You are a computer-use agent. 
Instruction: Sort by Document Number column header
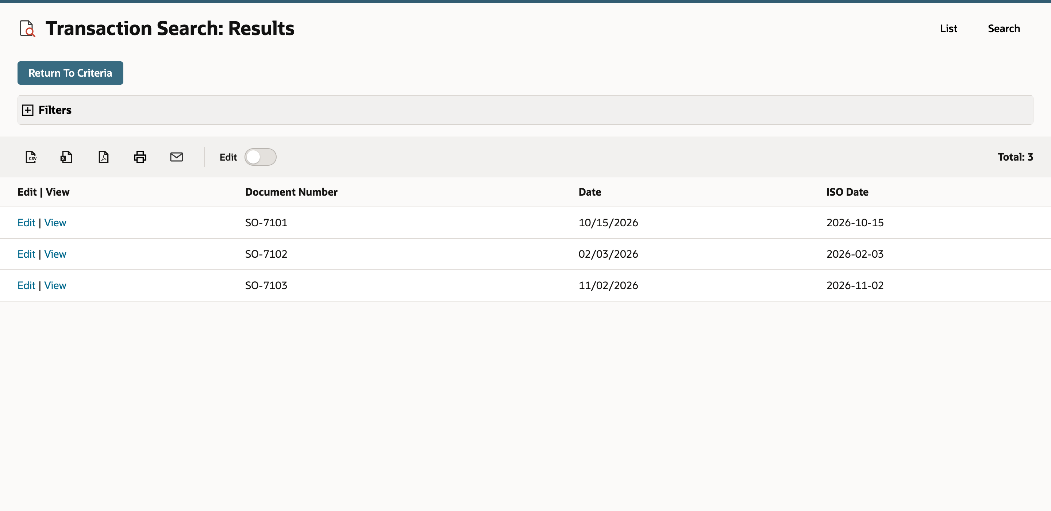[291, 192]
